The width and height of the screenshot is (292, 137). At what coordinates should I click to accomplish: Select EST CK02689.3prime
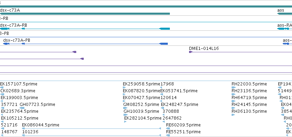18,91
